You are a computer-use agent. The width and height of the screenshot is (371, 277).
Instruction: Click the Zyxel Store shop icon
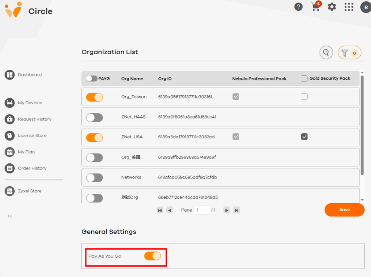coord(10,191)
